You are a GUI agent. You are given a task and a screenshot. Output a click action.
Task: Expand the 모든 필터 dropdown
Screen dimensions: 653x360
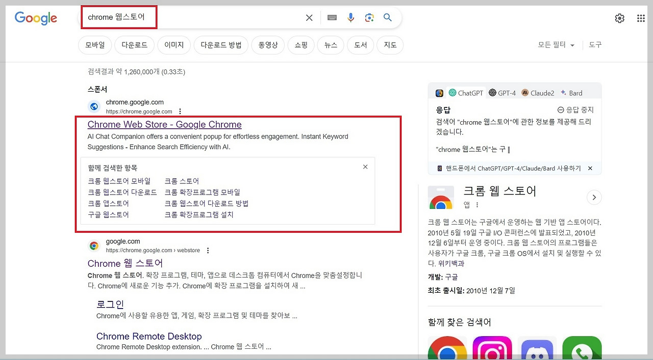tap(556, 45)
